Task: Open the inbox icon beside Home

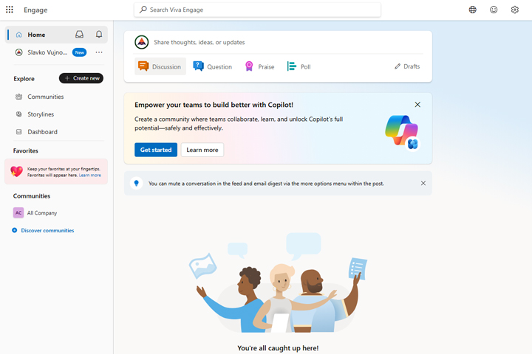Action: (x=79, y=34)
